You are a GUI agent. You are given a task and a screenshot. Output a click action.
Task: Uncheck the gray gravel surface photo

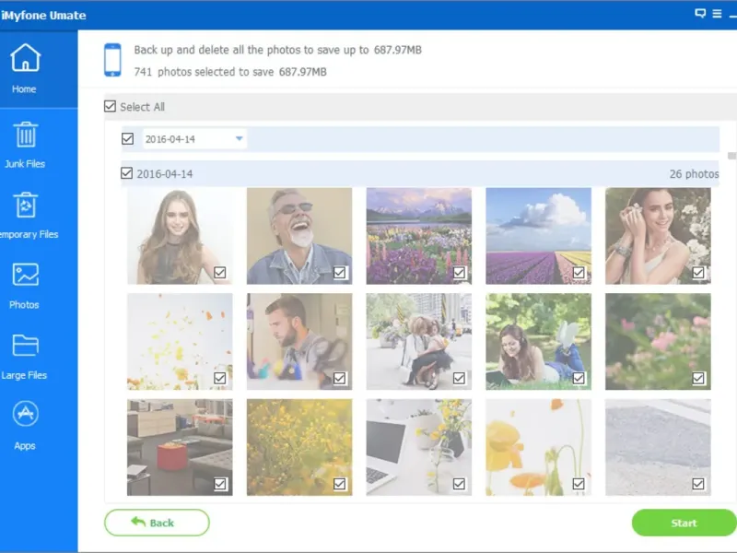pos(698,484)
